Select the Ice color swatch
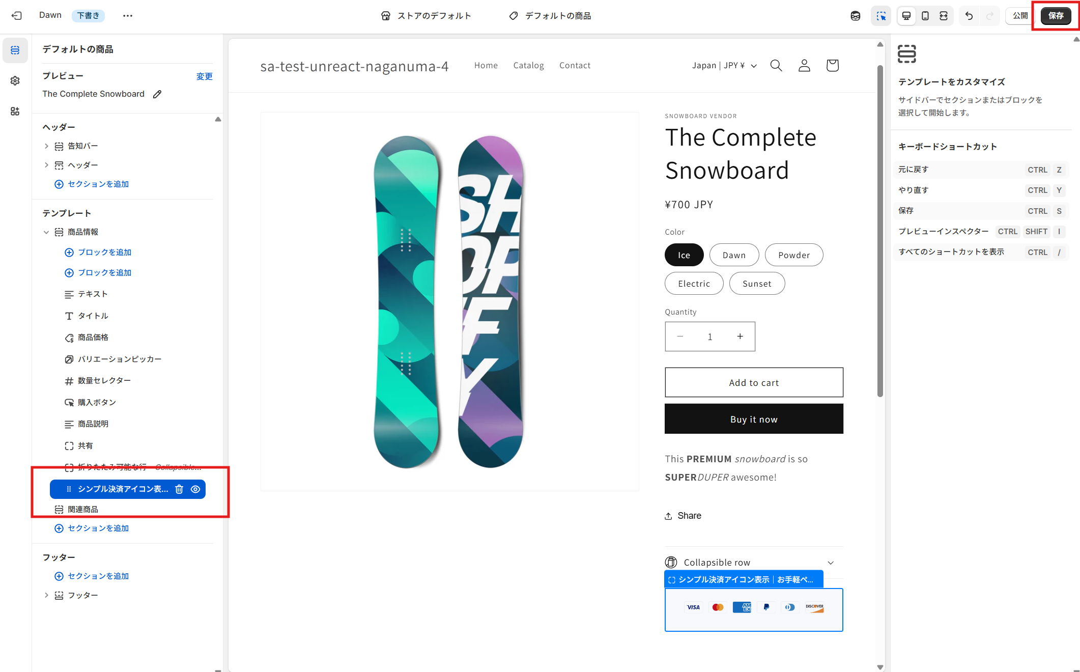This screenshot has height=672, width=1080. 684,255
